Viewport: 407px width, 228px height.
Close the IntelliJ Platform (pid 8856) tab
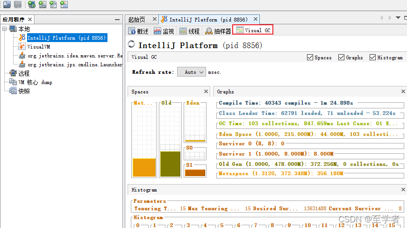pos(256,19)
